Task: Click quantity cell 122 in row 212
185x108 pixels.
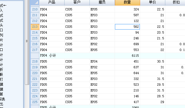Action: tap(127, 21)
